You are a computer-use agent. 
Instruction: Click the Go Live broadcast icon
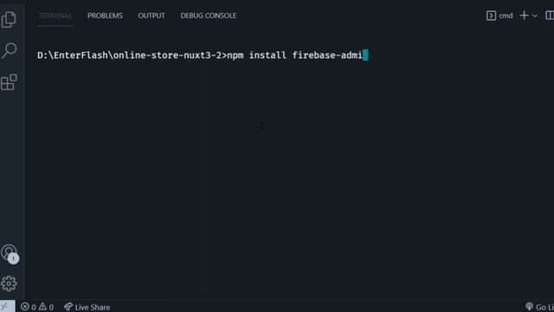pyautogui.click(x=529, y=307)
